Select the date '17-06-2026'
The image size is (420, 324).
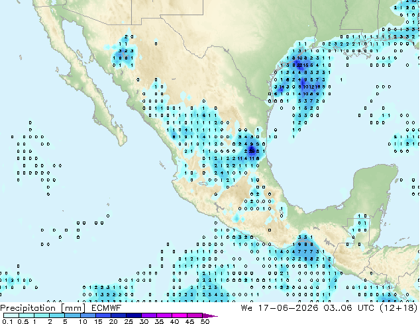[288, 307]
